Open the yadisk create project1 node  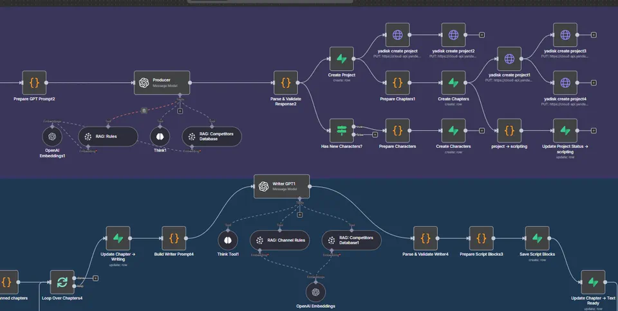click(x=509, y=58)
